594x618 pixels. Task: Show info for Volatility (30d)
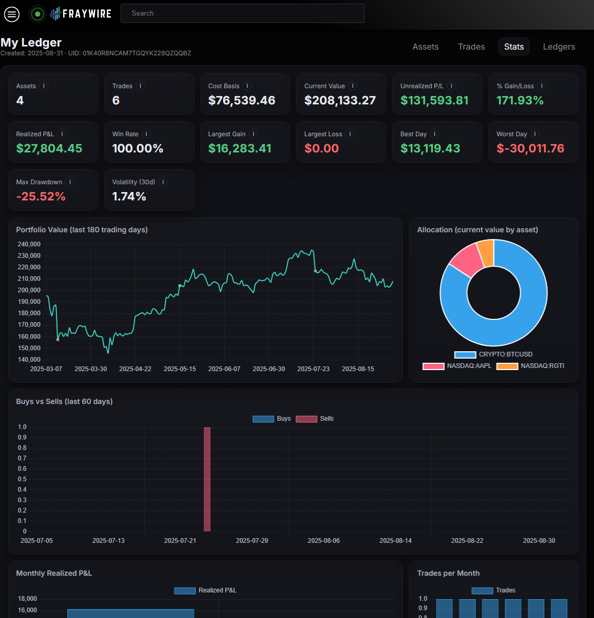click(x=163, y=182)
